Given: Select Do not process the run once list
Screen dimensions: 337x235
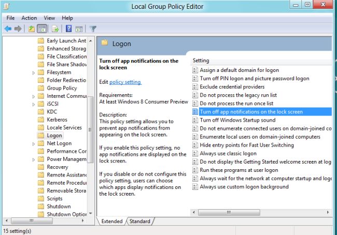Looking at the screenshot, I should click(236, 104).
